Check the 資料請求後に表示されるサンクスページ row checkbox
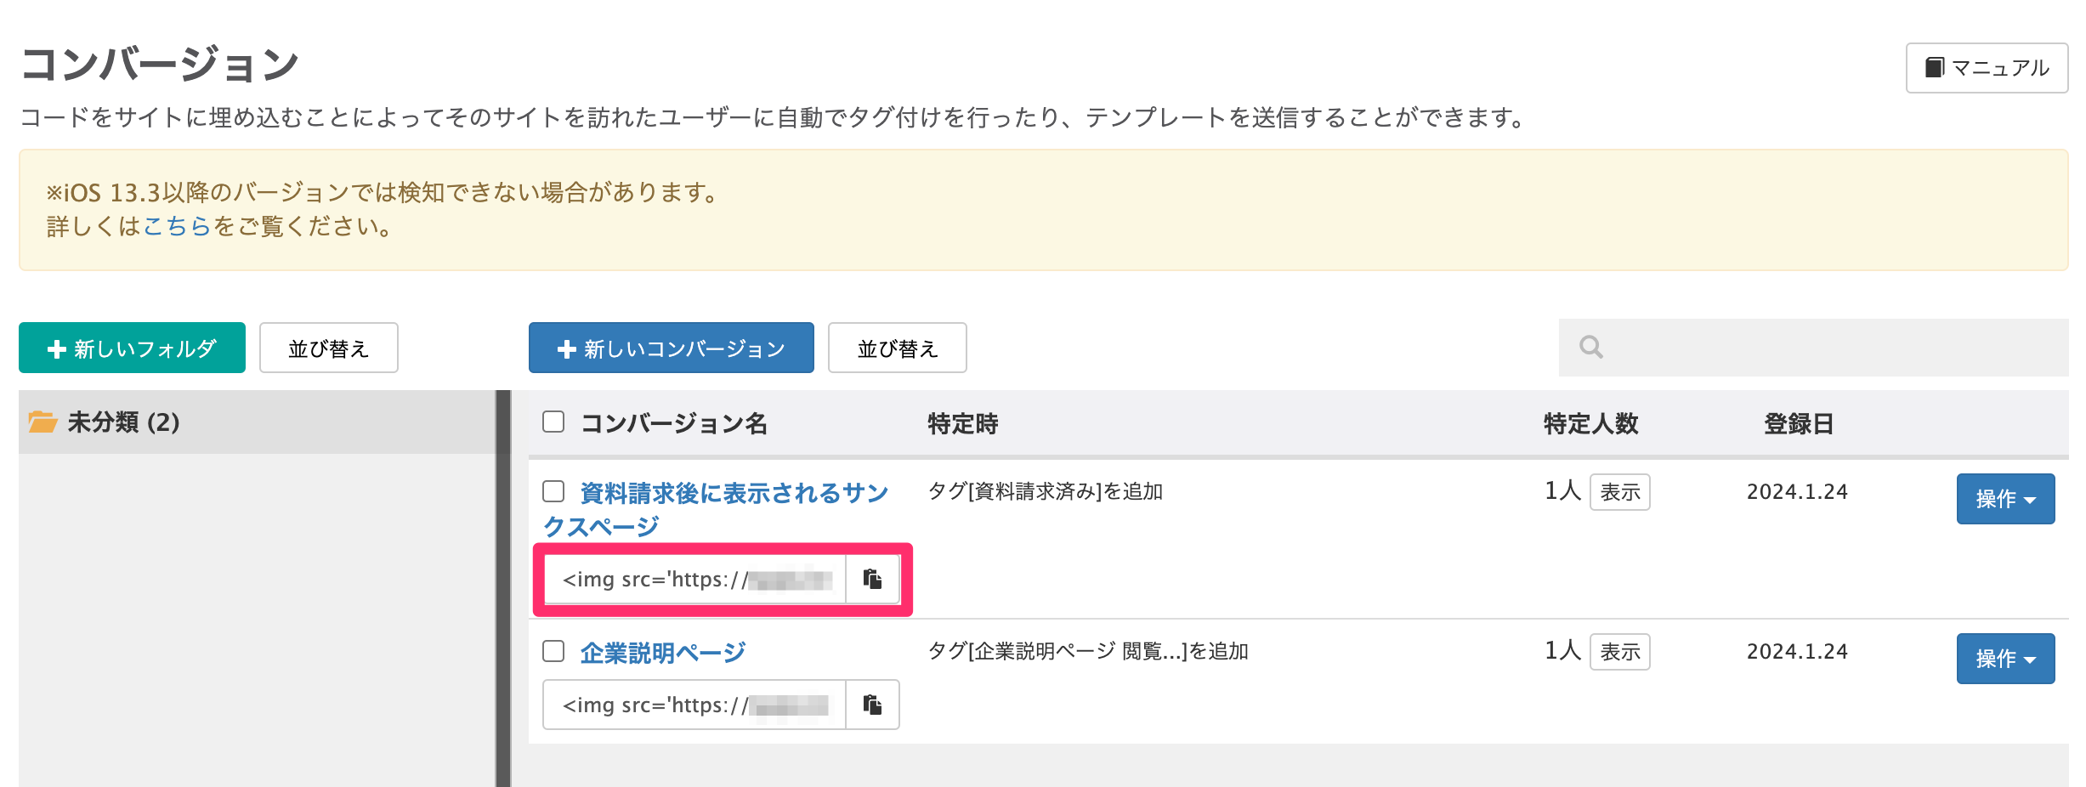The width and height of the screenshot is (2086, 787). pyautogui.click(x=553, y=491)
